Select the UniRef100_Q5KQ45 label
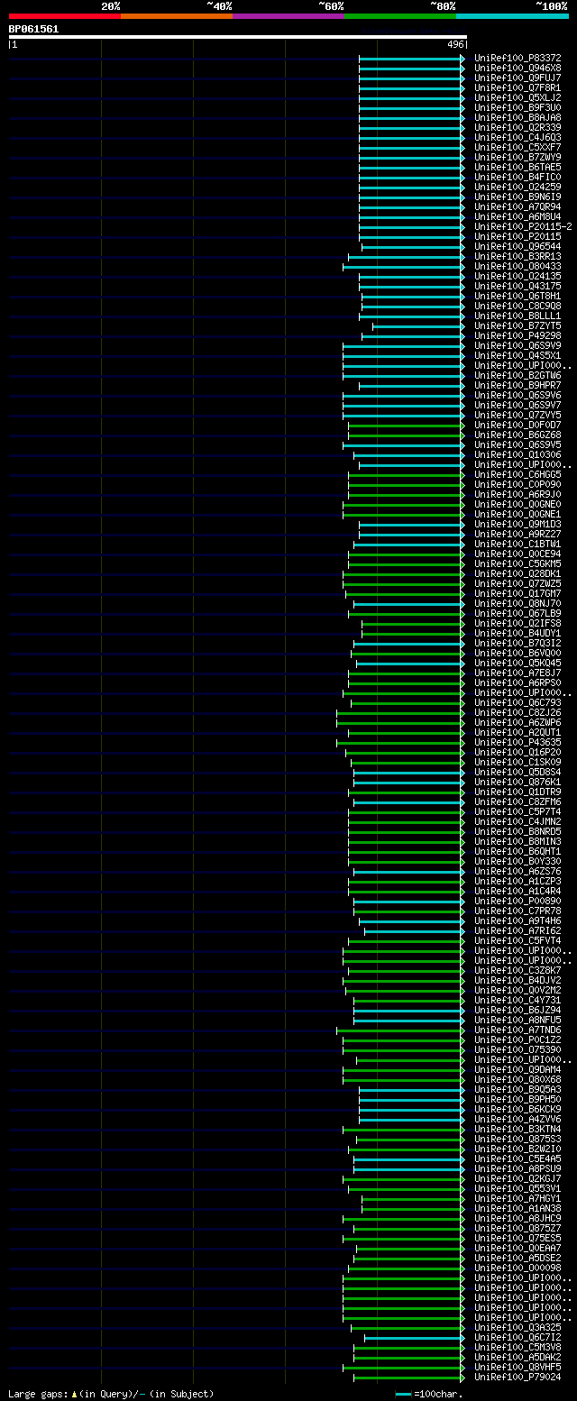The image size is (577, 1401). click(517, 664)
